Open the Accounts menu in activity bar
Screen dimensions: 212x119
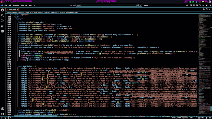2,109
